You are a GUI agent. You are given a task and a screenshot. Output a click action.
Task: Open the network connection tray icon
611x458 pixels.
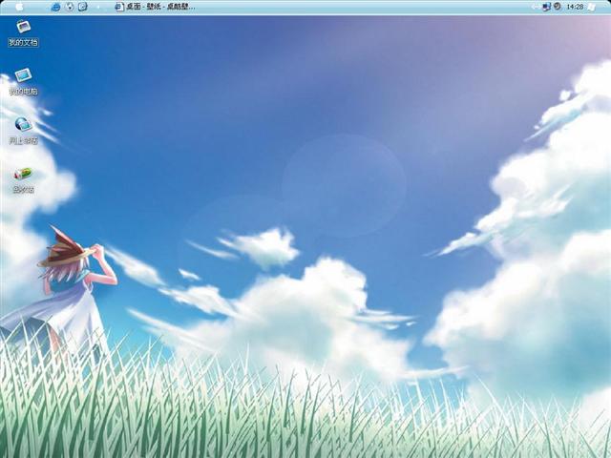coord(546,7)
